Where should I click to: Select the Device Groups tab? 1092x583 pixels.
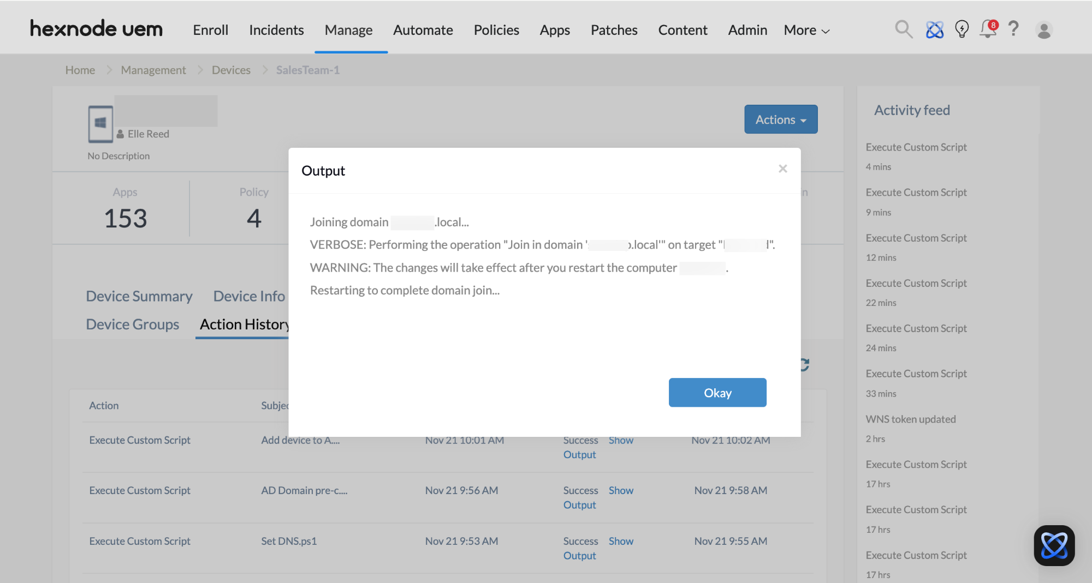click(133, 324)
